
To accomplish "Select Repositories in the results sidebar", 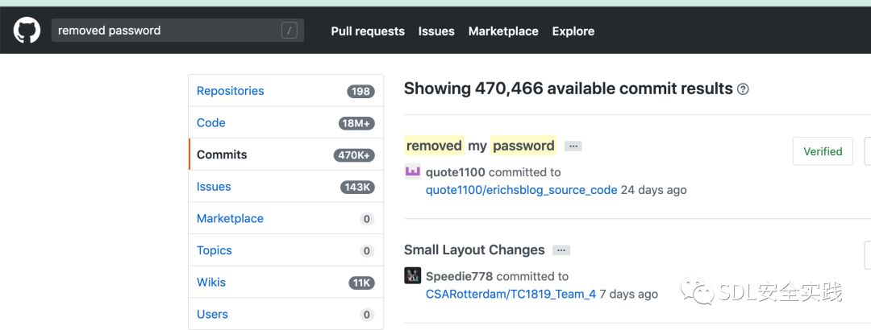I will pyautogui.click(x=230, y=91).
